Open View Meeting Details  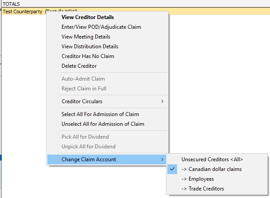point(86,37)
